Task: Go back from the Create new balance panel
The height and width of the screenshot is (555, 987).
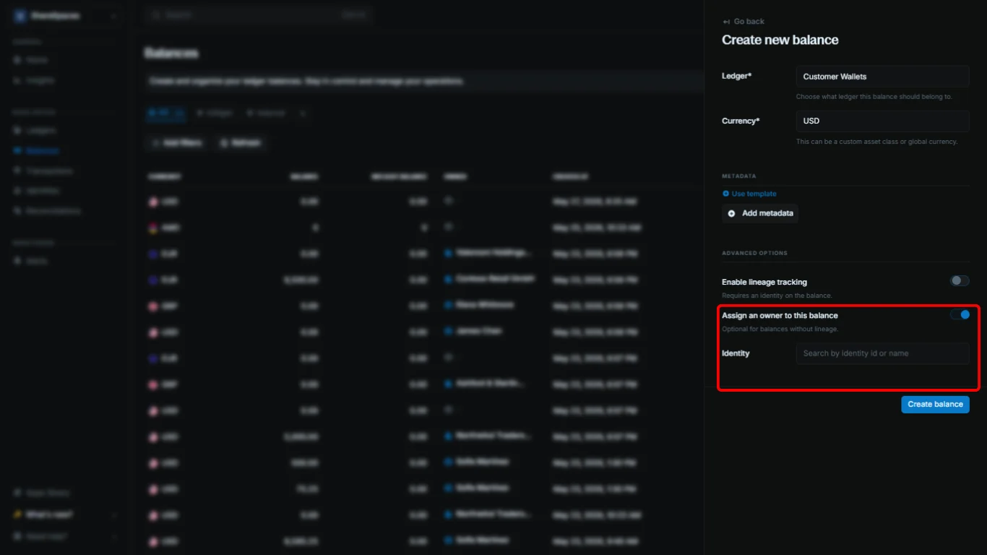Action: point(743,22)
